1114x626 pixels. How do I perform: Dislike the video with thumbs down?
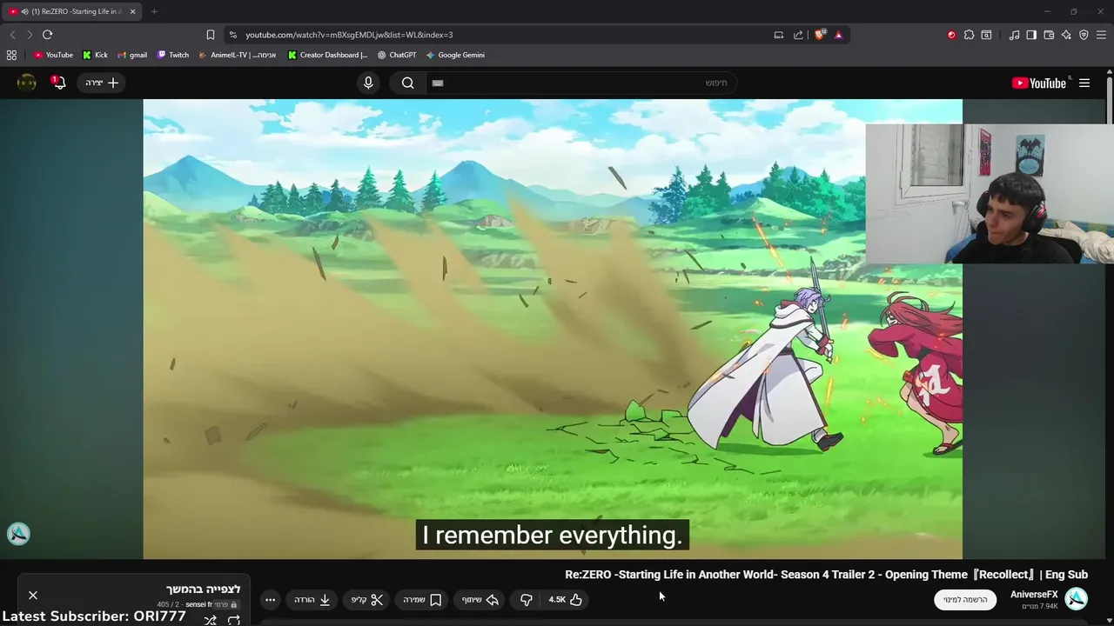click(527, 600)
